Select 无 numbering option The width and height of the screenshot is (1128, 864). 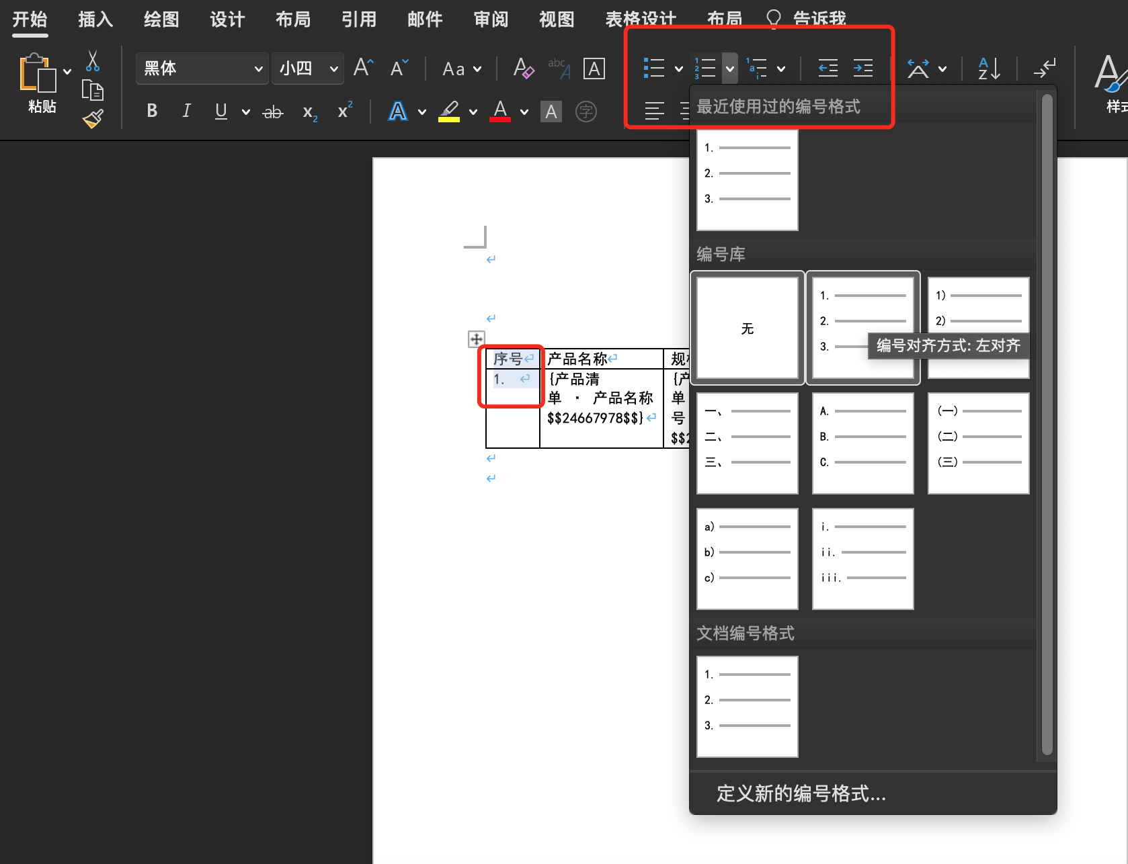click(748, 328)
